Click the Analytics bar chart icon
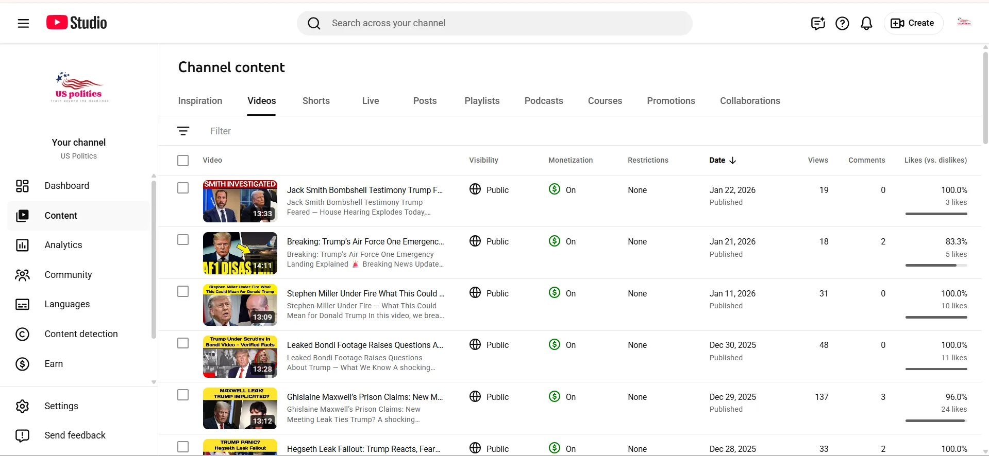This screenshot has height=456, width=989. 22,245
